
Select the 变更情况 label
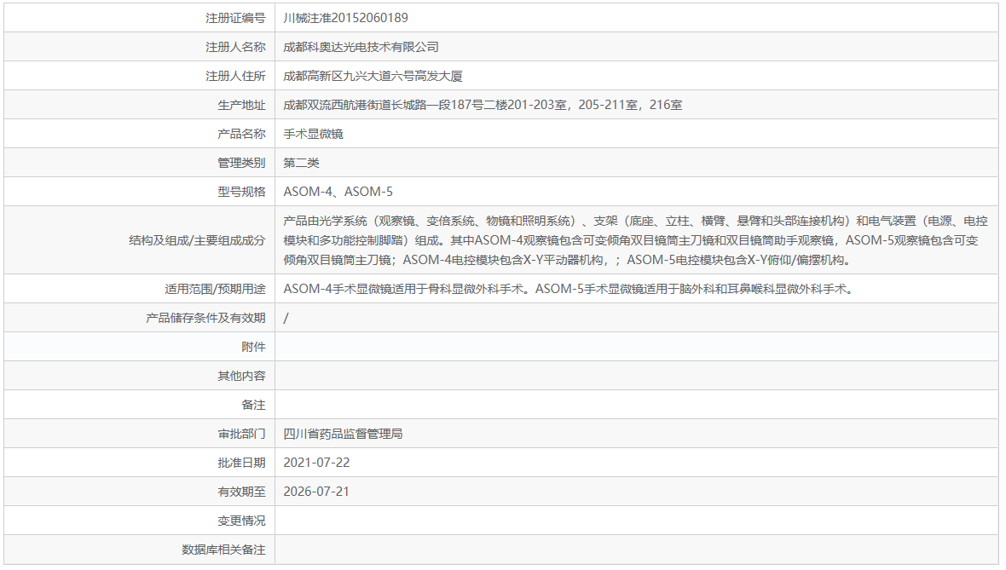241,520
